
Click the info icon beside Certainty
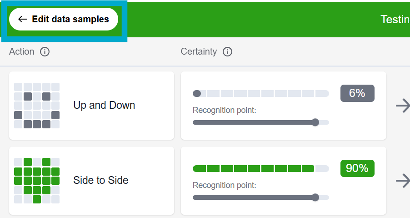point(228,52)
